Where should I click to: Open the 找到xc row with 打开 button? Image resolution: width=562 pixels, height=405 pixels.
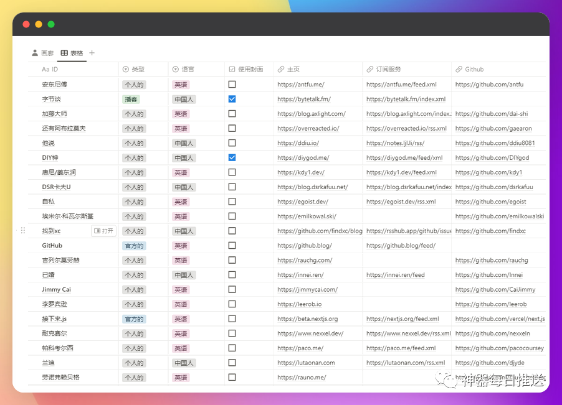pos(103,231)
